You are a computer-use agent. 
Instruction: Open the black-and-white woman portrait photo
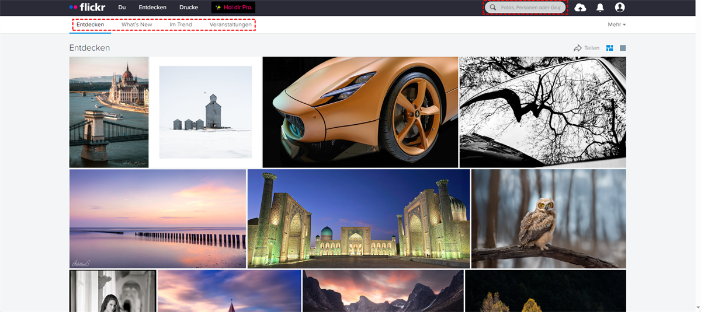pyautogui.click(x=113, y=291)
